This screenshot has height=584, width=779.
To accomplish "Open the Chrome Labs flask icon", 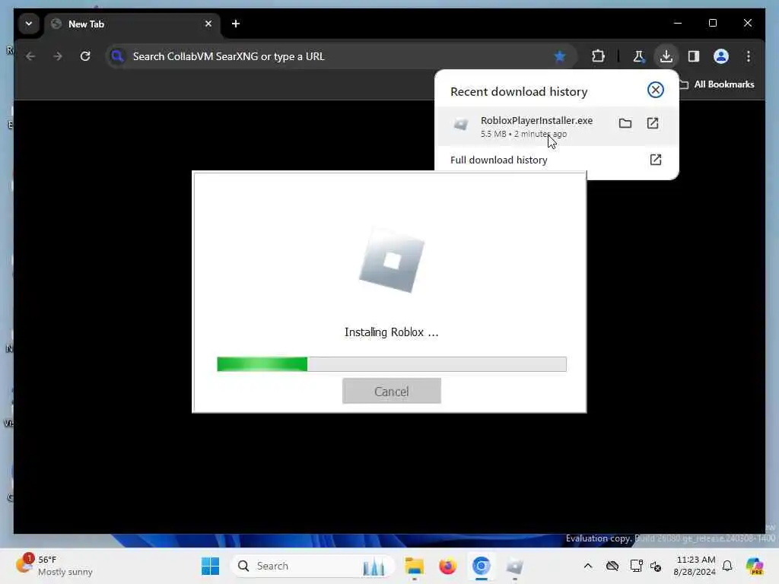I will point(638,56).
